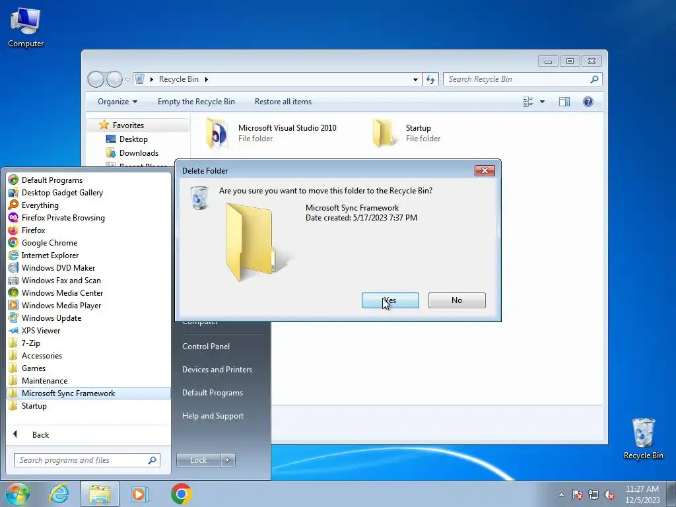This screenshot has width=676, height=507.
Task: Open Explorer help question mark icon
Action: click(x=588, y=102)
